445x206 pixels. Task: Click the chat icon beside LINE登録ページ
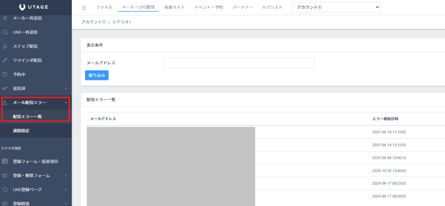click(4, 189)
